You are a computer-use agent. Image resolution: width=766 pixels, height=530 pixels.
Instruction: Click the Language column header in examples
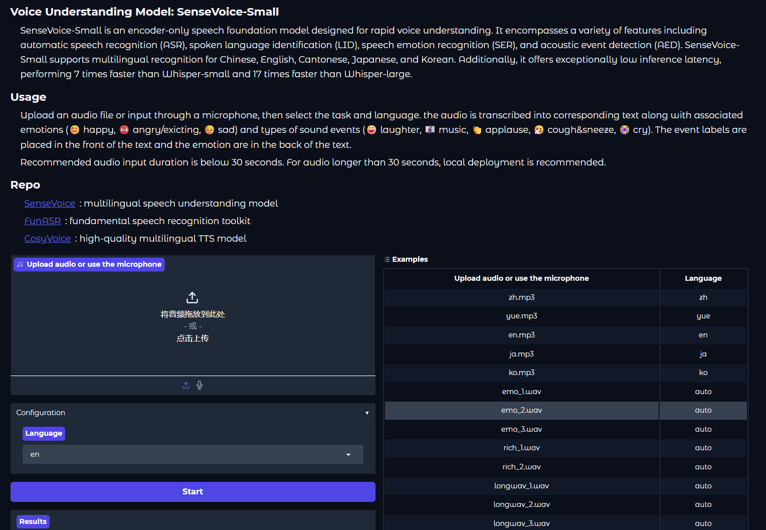pos(703,278)
